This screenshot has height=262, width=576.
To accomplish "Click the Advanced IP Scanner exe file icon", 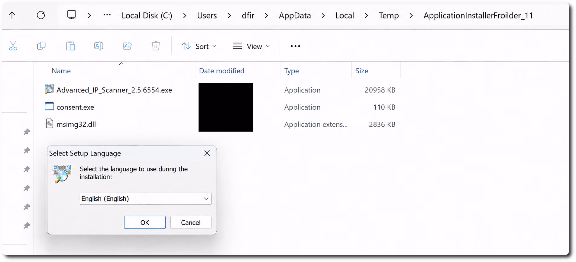I will pos(50,89).
